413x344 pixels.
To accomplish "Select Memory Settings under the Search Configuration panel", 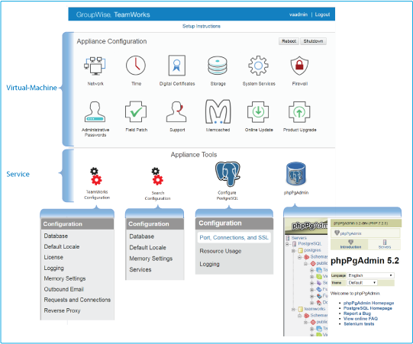I will pyautogui.click(x=150, y=259).
